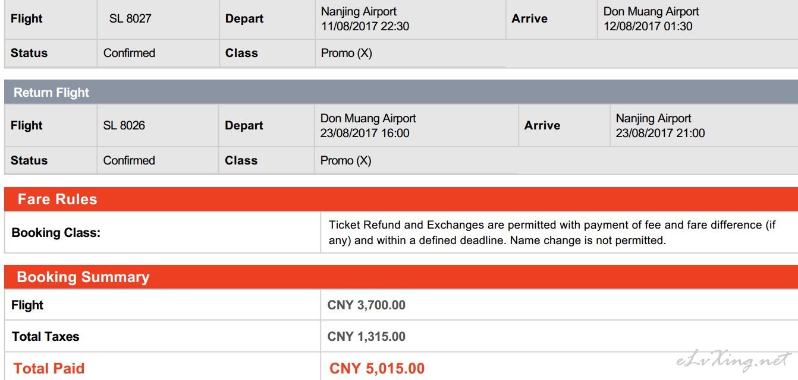Click the Fare Rules header bar

coord(401,199)
